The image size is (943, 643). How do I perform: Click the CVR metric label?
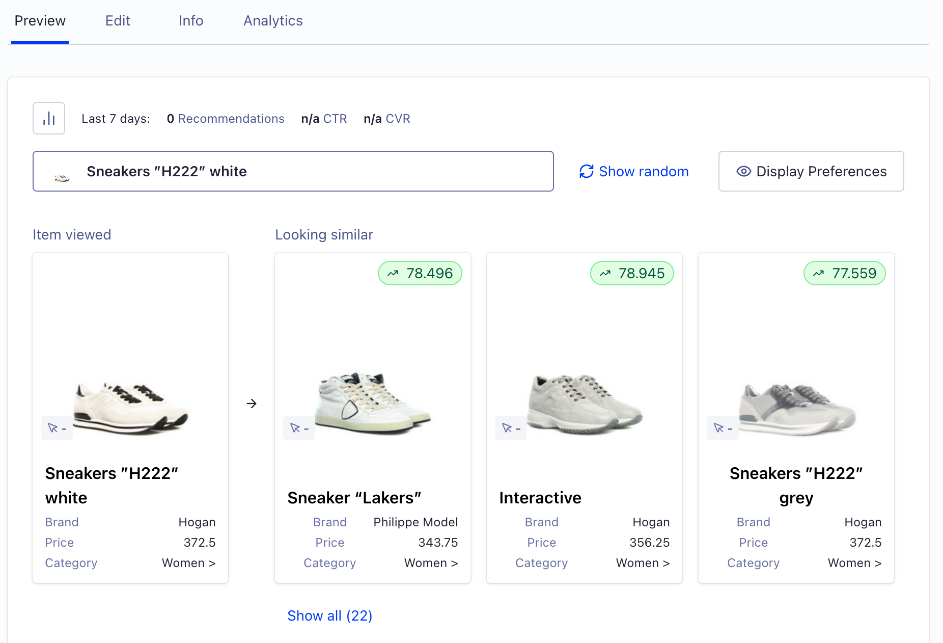pyautogui.click(x=398, y=119)
